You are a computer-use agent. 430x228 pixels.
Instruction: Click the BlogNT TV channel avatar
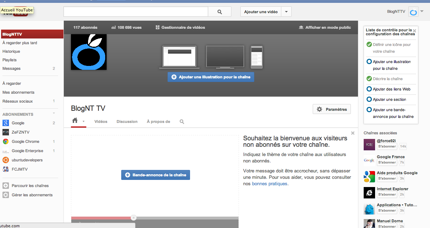(89, 52)
